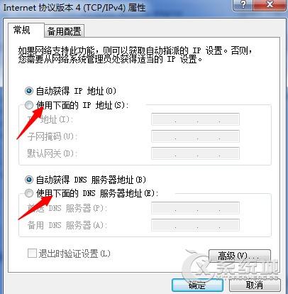The width and height of the screenshot is (288, 294).
Task: Click the 首选 DNS 服务器 input field
Action: click(195, 208)
